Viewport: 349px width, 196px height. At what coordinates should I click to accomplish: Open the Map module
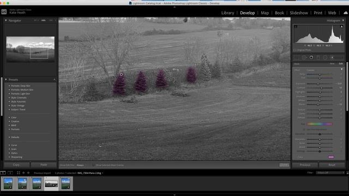pyautogui.click(x=264, y=13)
